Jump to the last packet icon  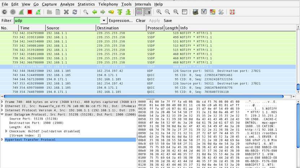(128, 12)
